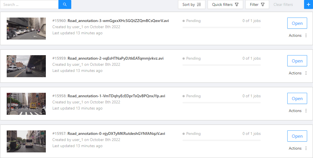Open Actions menu for task #15960
The image size is (313, 158).
click(295, 35)
